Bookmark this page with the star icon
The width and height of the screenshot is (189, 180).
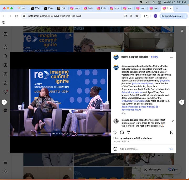pos(137,16)
